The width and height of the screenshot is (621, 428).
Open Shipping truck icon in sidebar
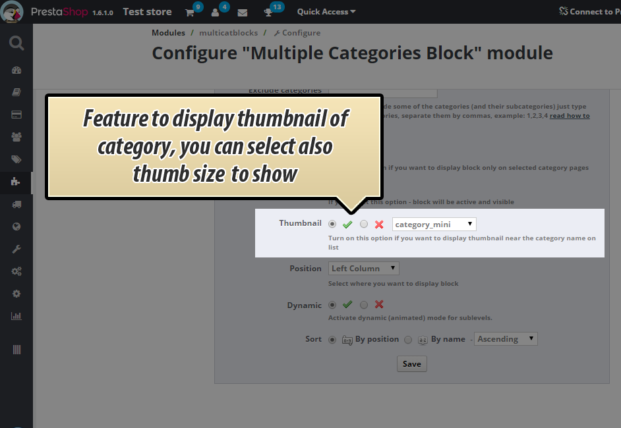coord(16,205)
